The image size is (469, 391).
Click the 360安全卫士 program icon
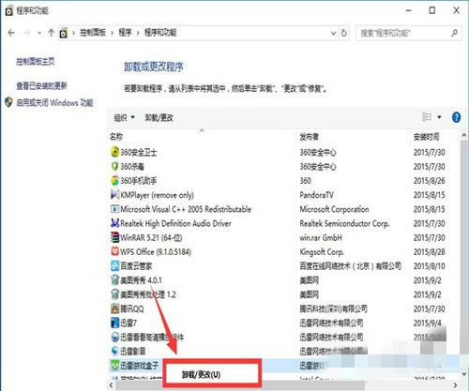pos(115,152)
